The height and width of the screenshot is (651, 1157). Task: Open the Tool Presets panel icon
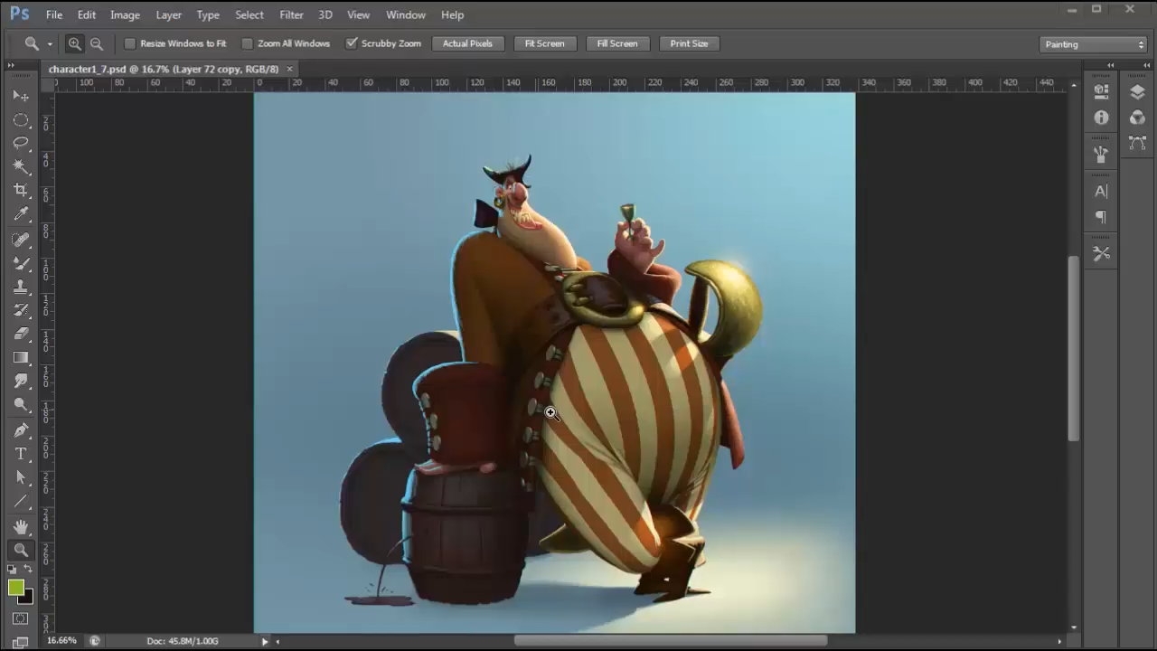click(1101, 254)
